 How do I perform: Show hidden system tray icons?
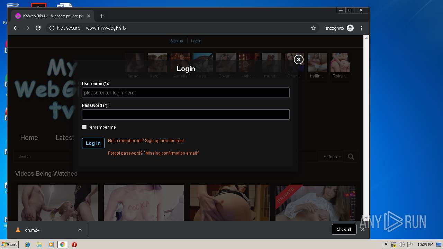click(x=386, y=245)
